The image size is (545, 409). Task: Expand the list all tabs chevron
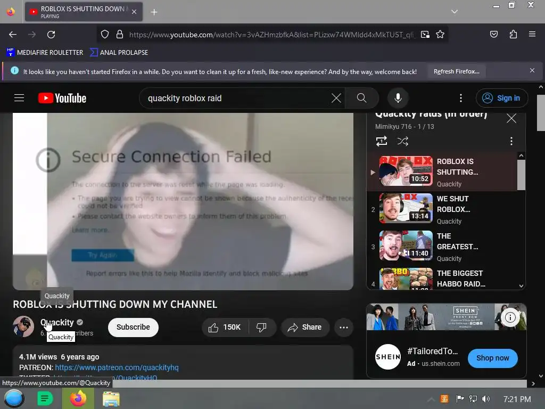pos(455,12)
